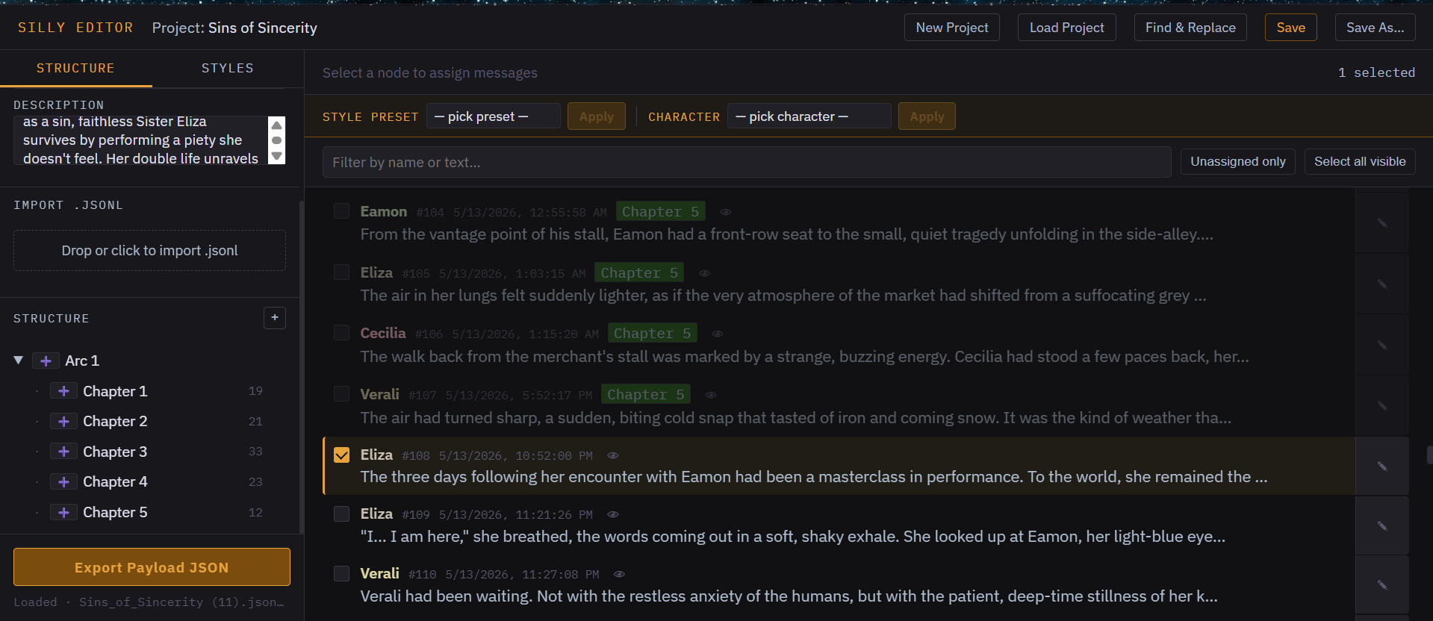Image resolution: width=1433 pixels, height=621 pixels.
Task: Collapse the Arc 1 tree node
Action: pos(19,361)
